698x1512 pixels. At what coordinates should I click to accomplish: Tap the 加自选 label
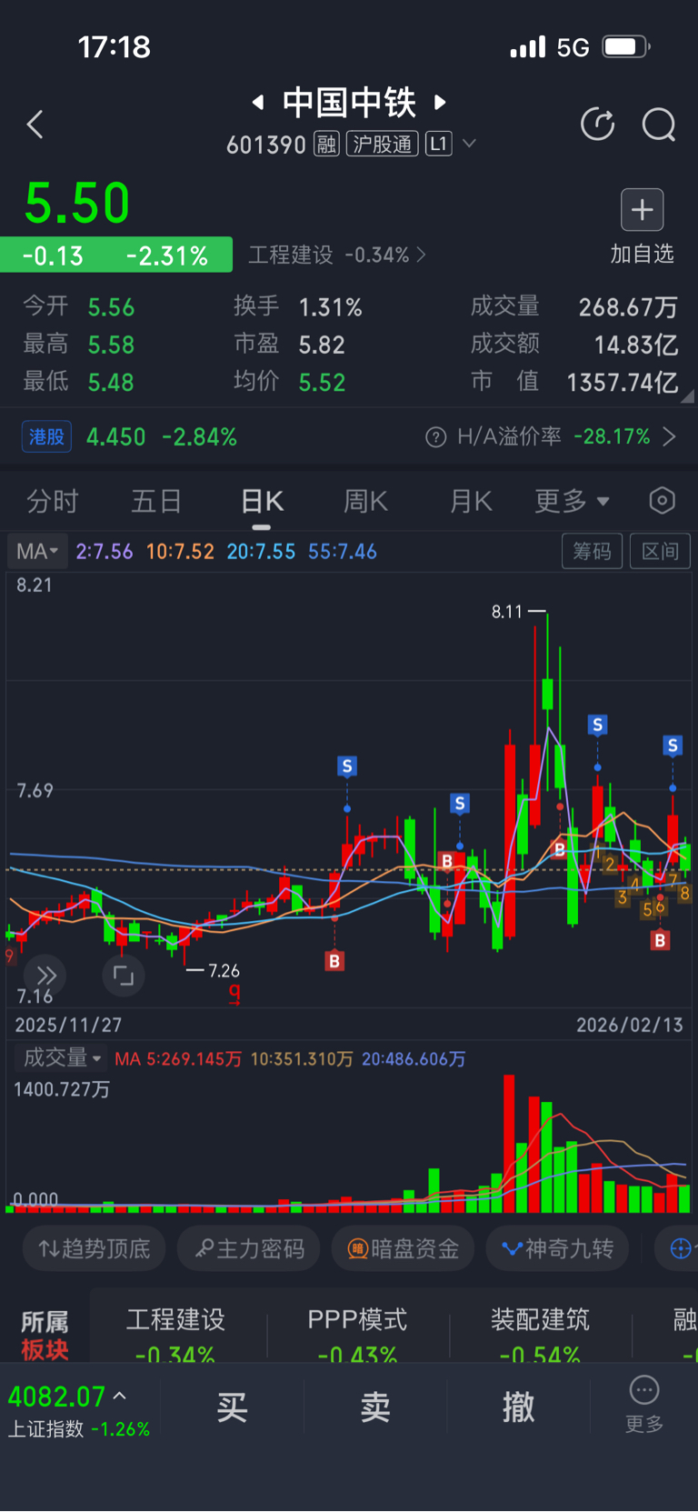[642, 254]
